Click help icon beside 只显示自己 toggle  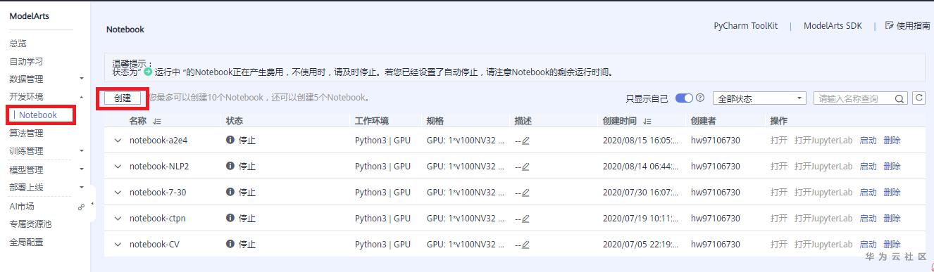point(700,98)
